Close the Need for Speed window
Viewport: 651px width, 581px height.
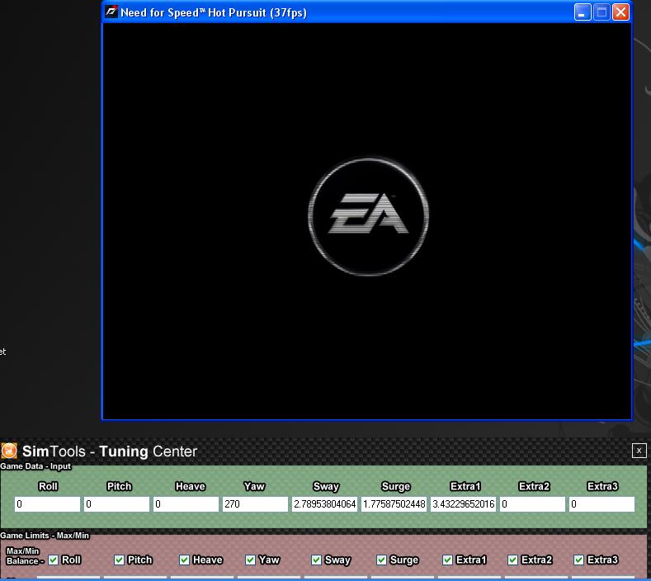(x=620, y=12)
